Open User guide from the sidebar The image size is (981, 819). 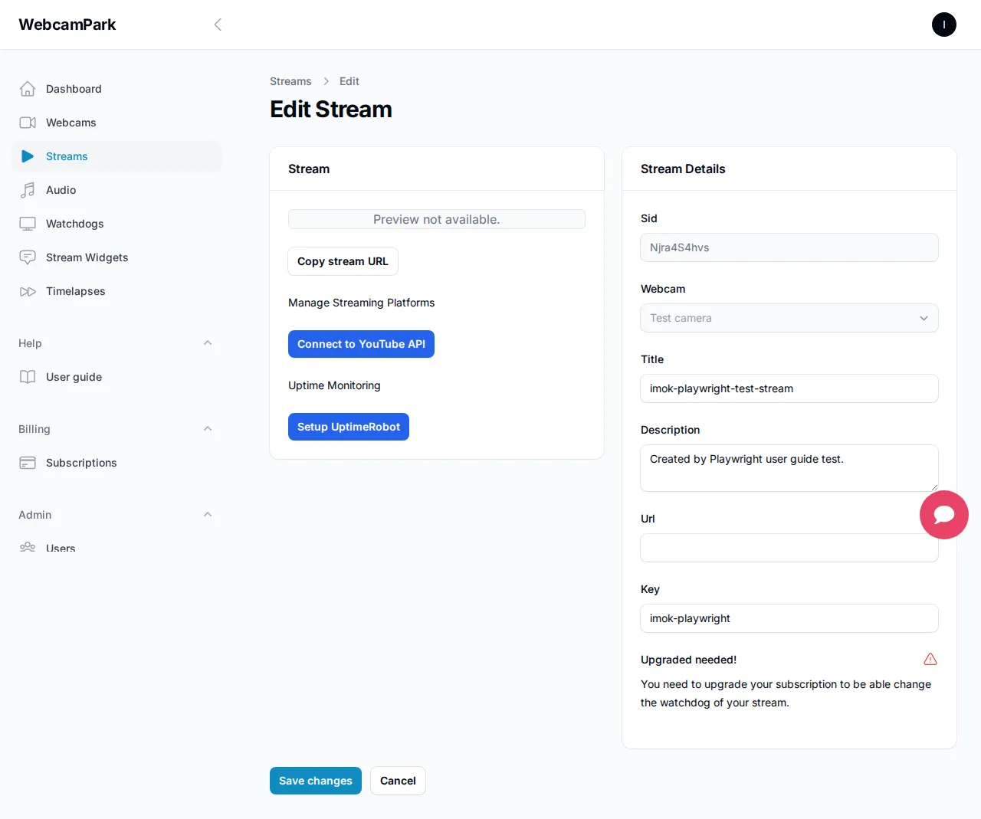(x=74, y=377)
